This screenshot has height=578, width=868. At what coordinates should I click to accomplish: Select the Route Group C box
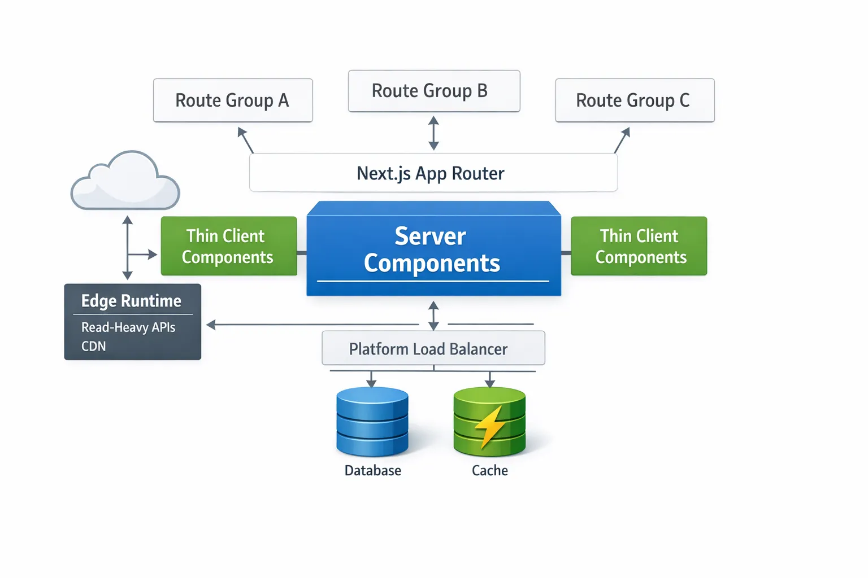(x=635, y=100)
